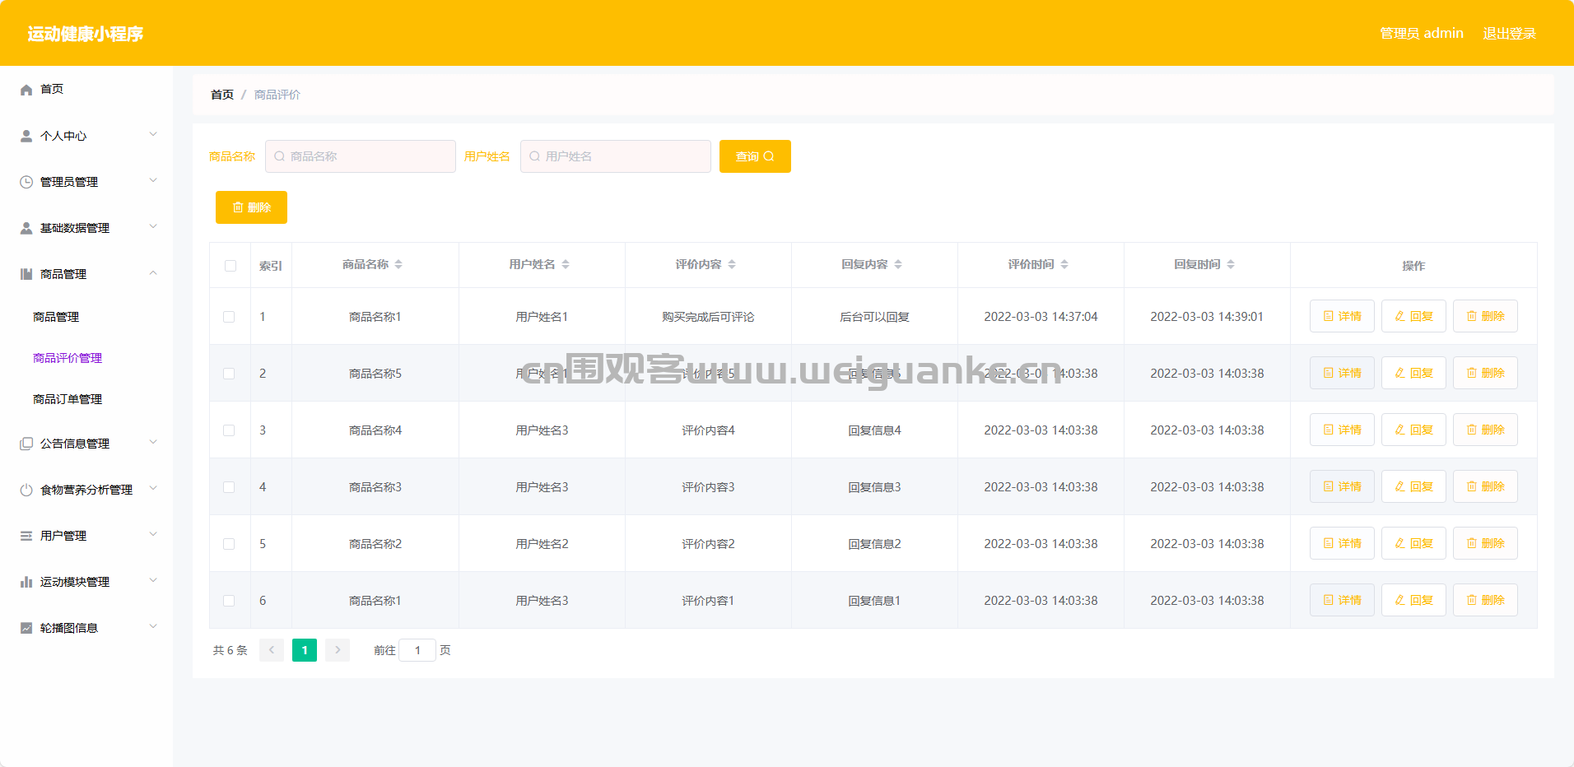The image size is (1574, 767).
Task: Click the power icon beside 食物营养分析管理
Action: click(x=26, y=490)
